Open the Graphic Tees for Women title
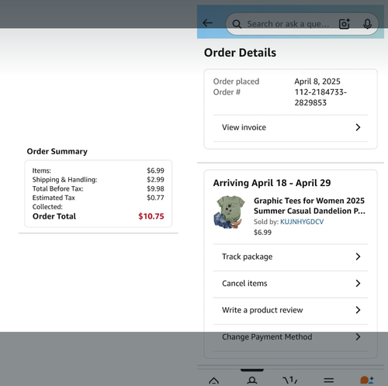 310,206
